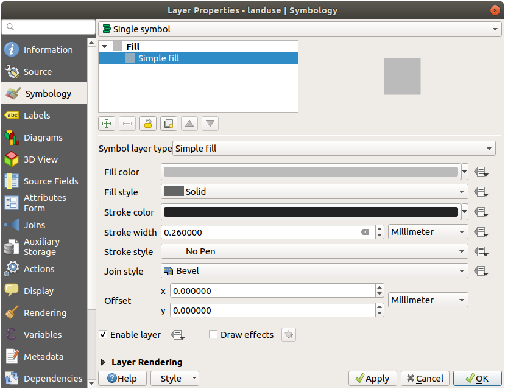Click the green plus add symbol layer icon
The image size is (505, 389).
[x=107, y=124]
